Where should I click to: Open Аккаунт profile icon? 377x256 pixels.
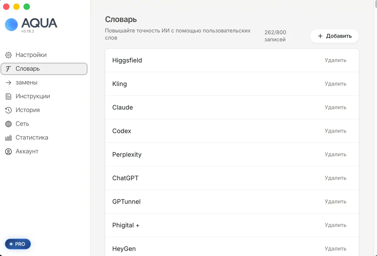pos(9,151)
